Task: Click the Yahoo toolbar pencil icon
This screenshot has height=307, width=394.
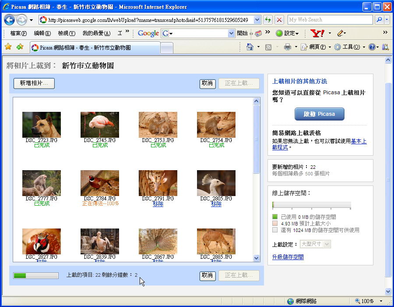Action: pos(340,33)
